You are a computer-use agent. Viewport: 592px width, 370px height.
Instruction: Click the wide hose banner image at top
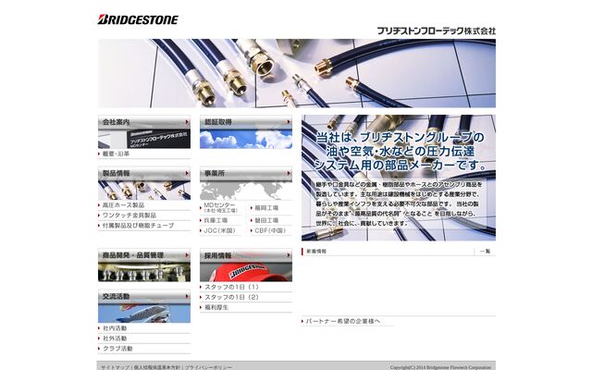[x=297, y=73]
